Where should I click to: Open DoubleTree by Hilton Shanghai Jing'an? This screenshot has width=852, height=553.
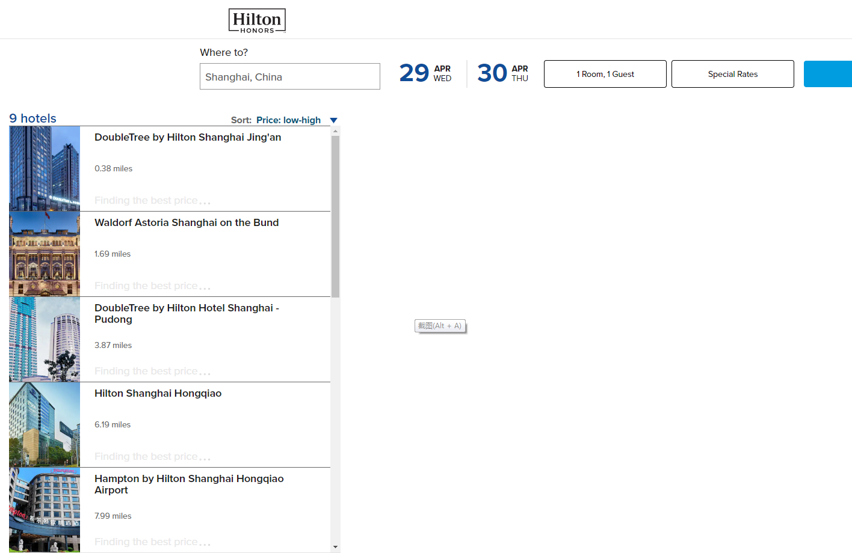point(188,137)
